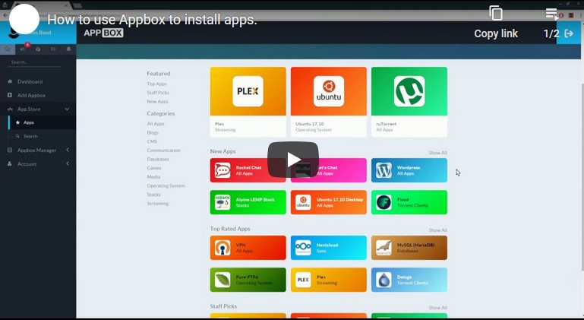Filter by Streaming category
The image size is (584, 320).
158,204
